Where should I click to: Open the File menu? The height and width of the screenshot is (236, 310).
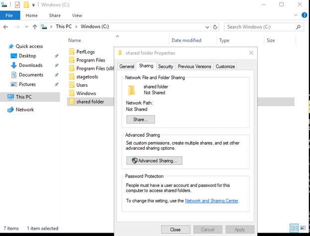point(9,15)
